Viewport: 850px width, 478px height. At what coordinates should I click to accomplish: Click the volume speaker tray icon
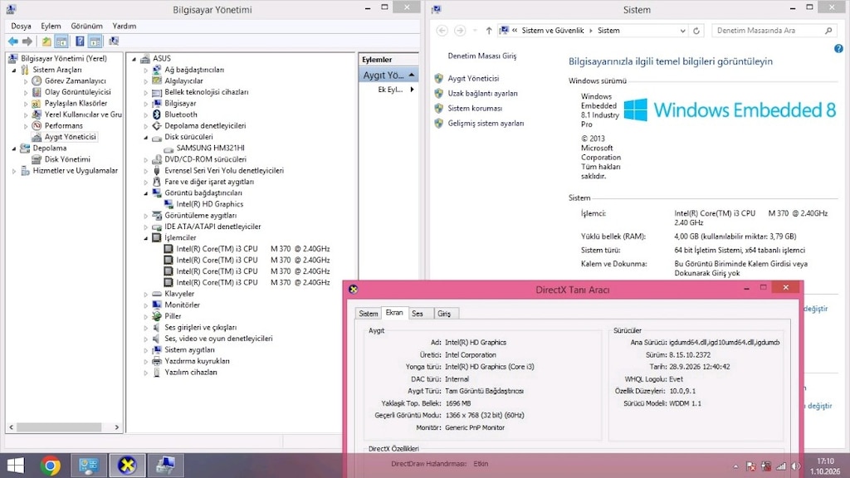pyautogui.click(x=796, y=466)
